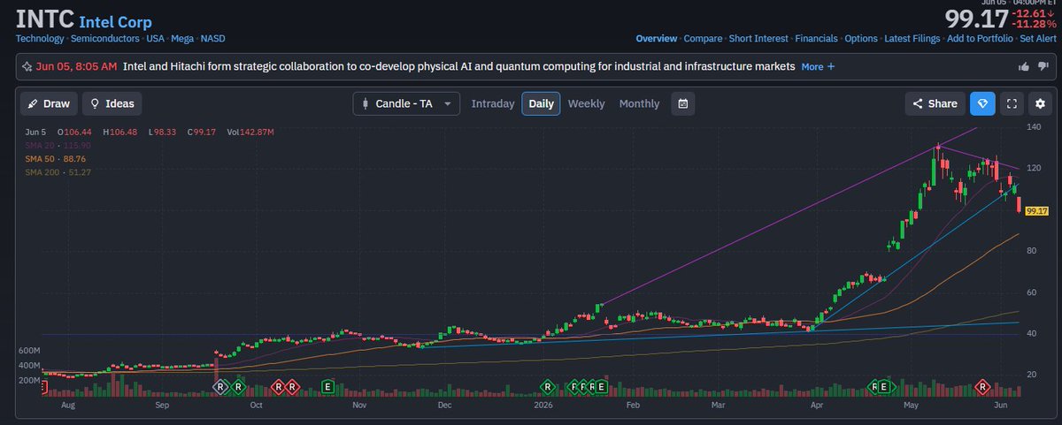The height and width of the screenshot is (425, 1062).
Task: Click the INTC ticker symbol
Action: [44, 19]
